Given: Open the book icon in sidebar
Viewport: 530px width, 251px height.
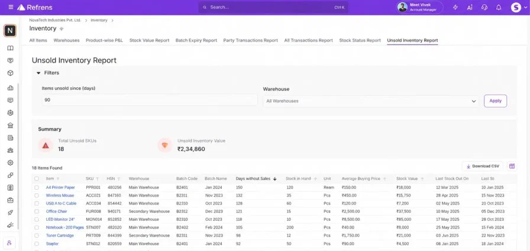Looking at the screenshot, I should pos(10,48).
